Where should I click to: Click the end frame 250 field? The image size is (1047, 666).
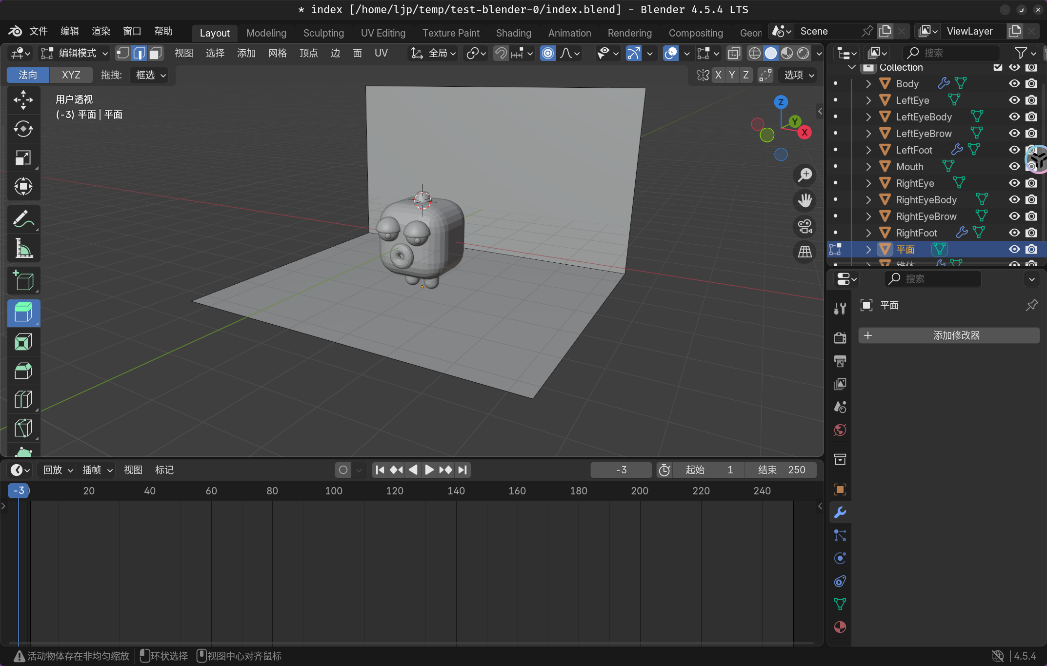click(781, 470)
